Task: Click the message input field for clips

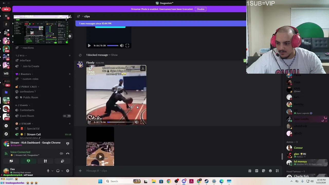Action: 164,171
